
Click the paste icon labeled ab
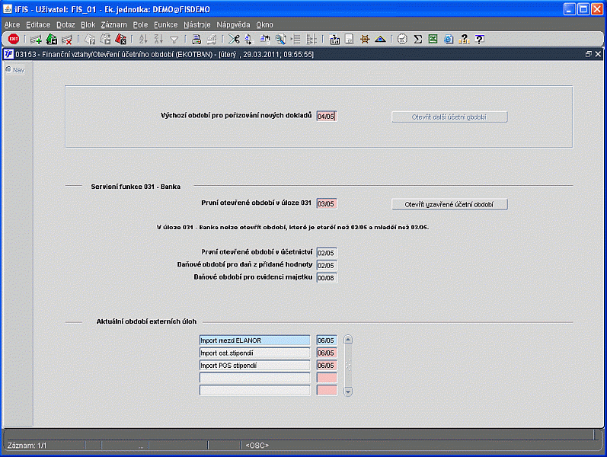coord(265,39)
